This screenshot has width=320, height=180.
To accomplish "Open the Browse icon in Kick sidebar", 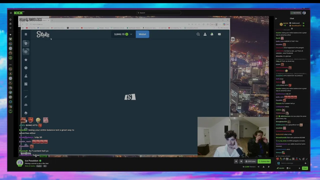I will [x=10, y=24].
